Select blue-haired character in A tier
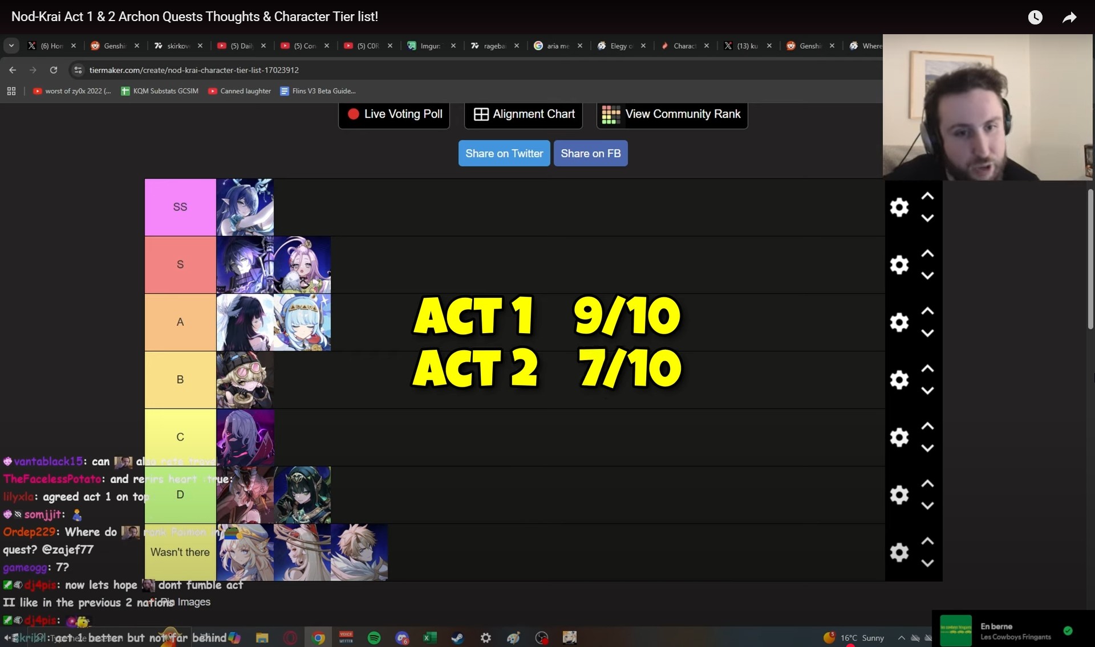 coord(302,322)
